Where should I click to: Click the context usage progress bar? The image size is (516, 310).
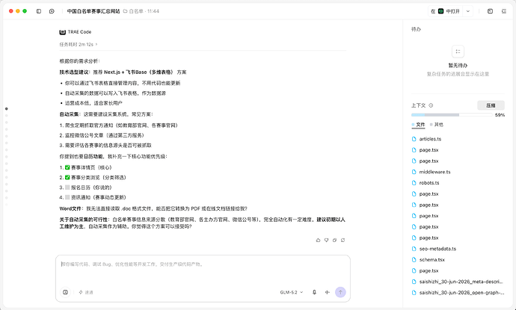[452, 115]
